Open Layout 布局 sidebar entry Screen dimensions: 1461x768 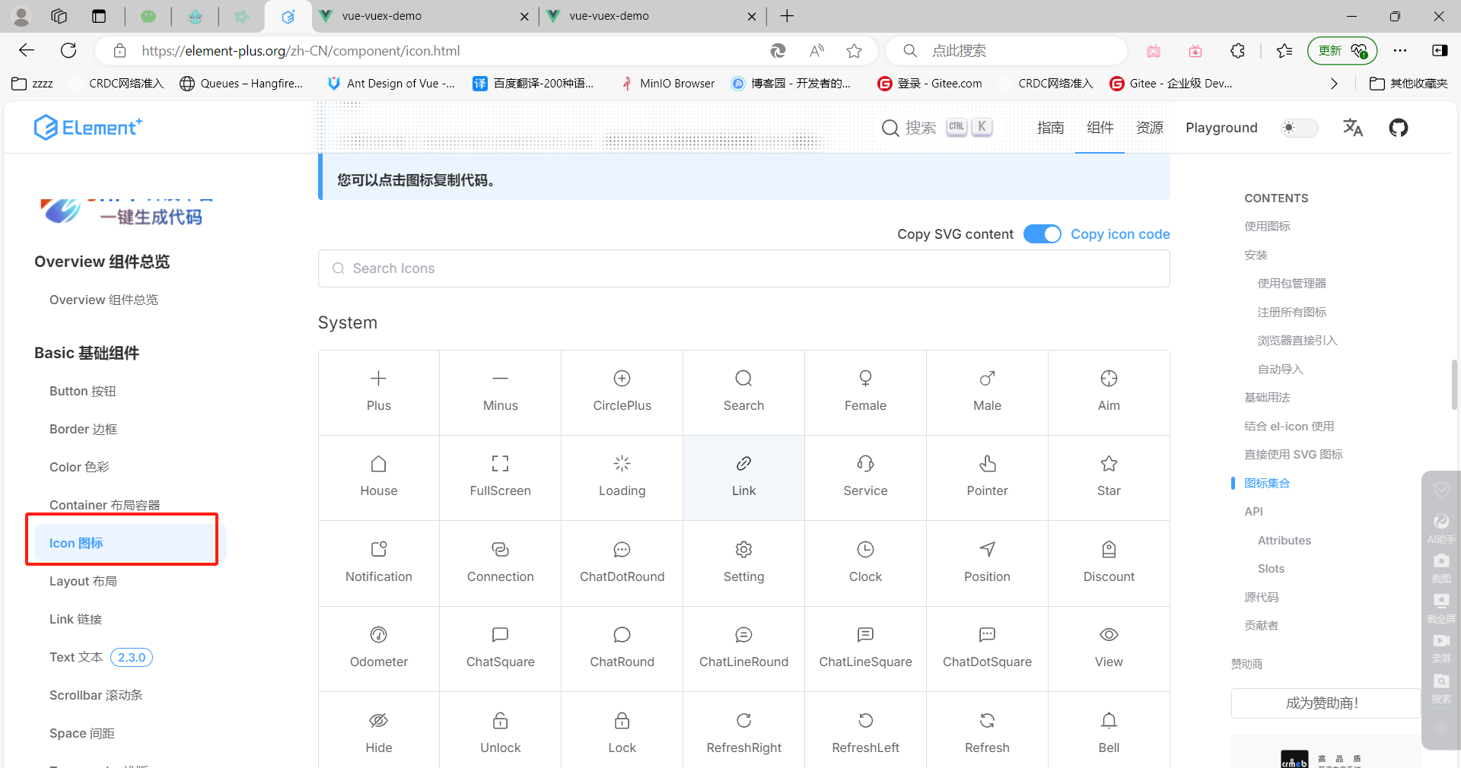coord(84,581)
